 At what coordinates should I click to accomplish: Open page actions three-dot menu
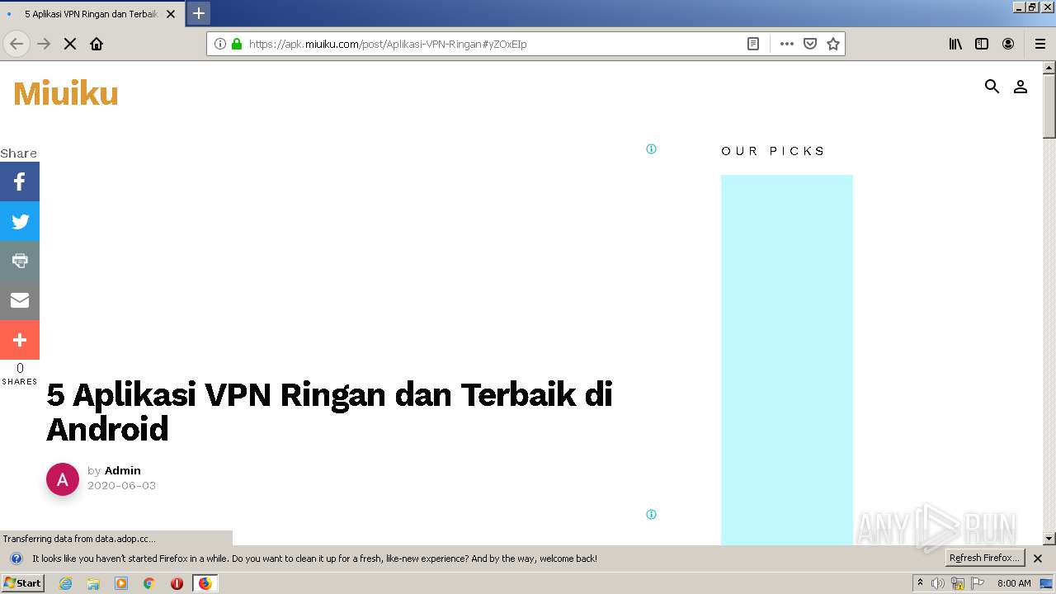coord(787,44)
